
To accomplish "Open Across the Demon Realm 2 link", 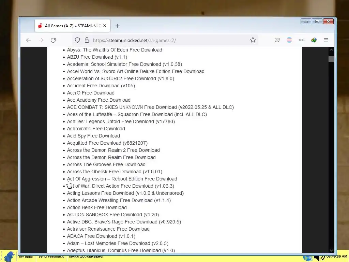I will (x=113, y=150).
